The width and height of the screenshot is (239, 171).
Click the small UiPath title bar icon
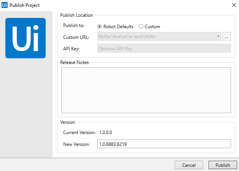[x=5, y=5]
